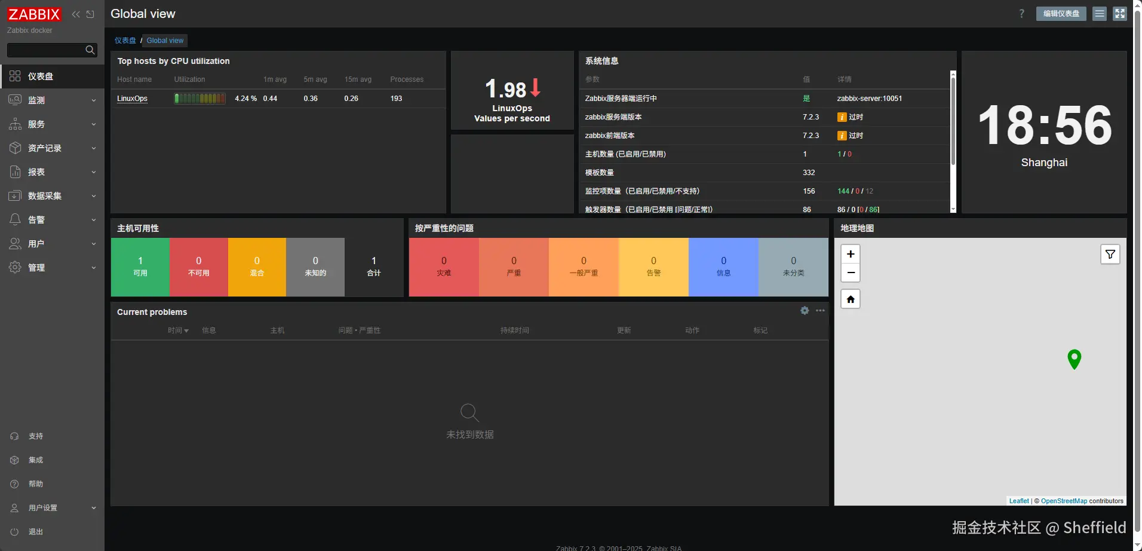The width and height of the screenshot is (1142, 551).
Task: Expand the 管理 menu chevron
Action: (x=94, y=268)
